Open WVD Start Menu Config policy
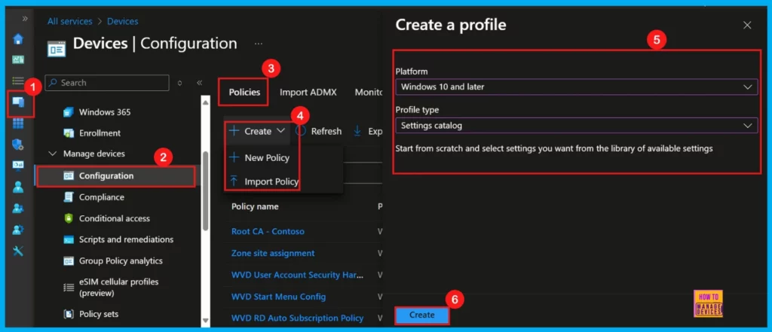This screenshot has height=332, width=772. (x=278, y=297)
